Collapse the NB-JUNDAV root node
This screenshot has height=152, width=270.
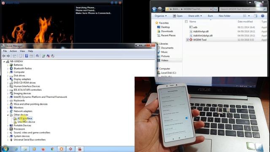(4, 62)
